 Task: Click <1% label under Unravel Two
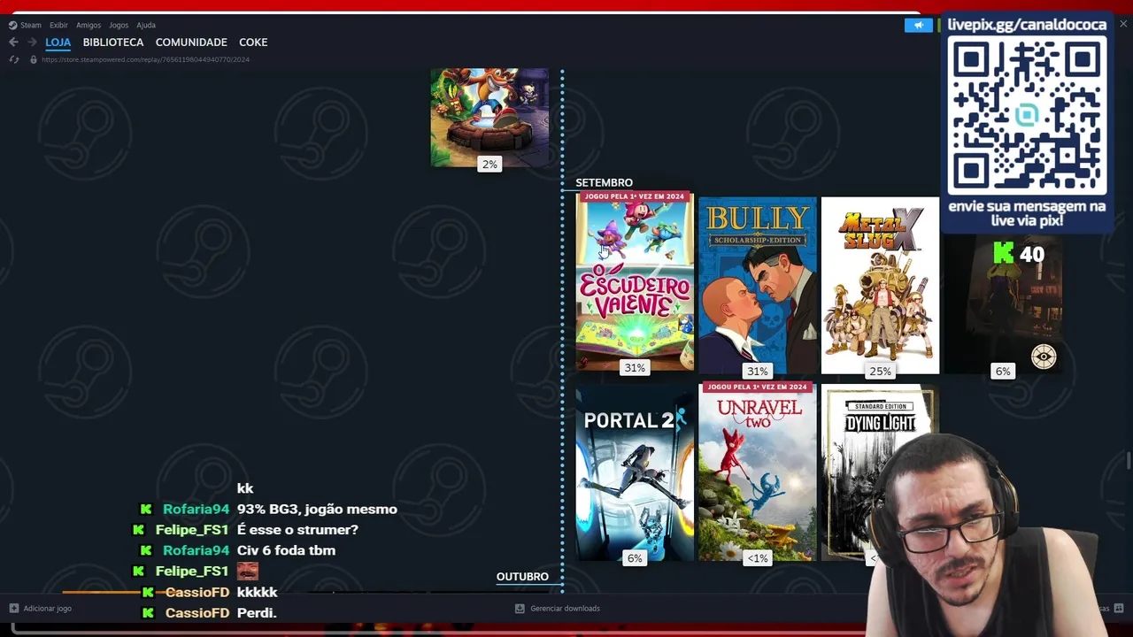[757, 558]
